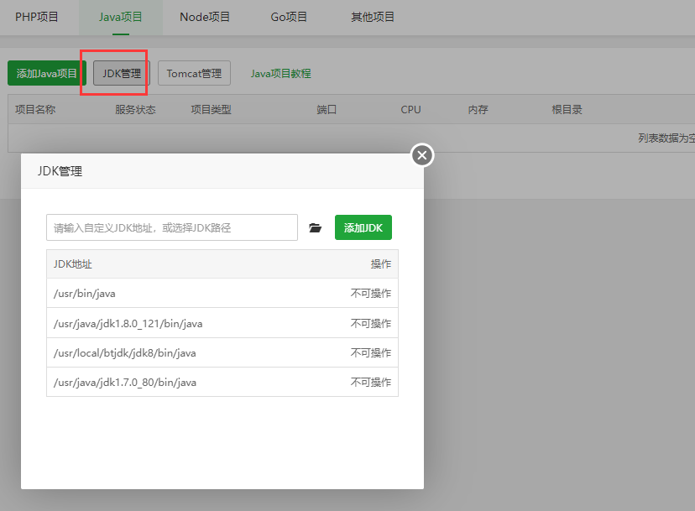Click the 操作 column header in dialog

point(381,264)
